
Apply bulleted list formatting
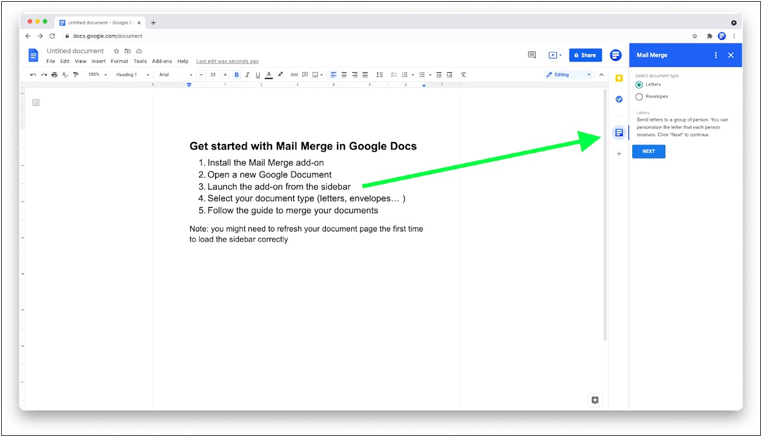[422, 75]
